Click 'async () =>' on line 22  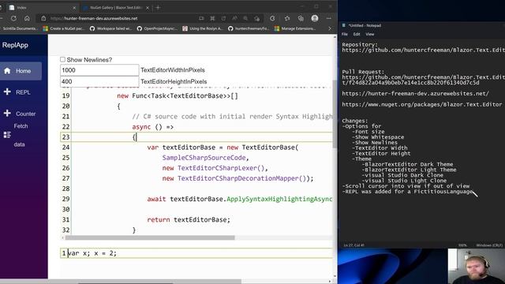coord(152,127)
